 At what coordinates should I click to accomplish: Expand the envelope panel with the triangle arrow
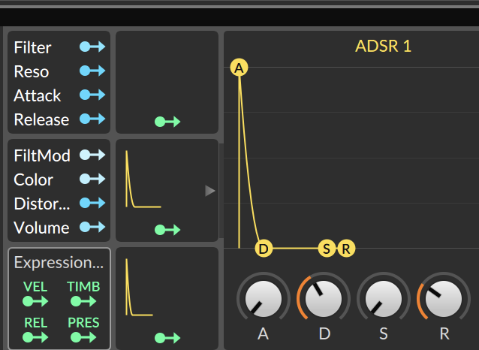click(210, 191)
